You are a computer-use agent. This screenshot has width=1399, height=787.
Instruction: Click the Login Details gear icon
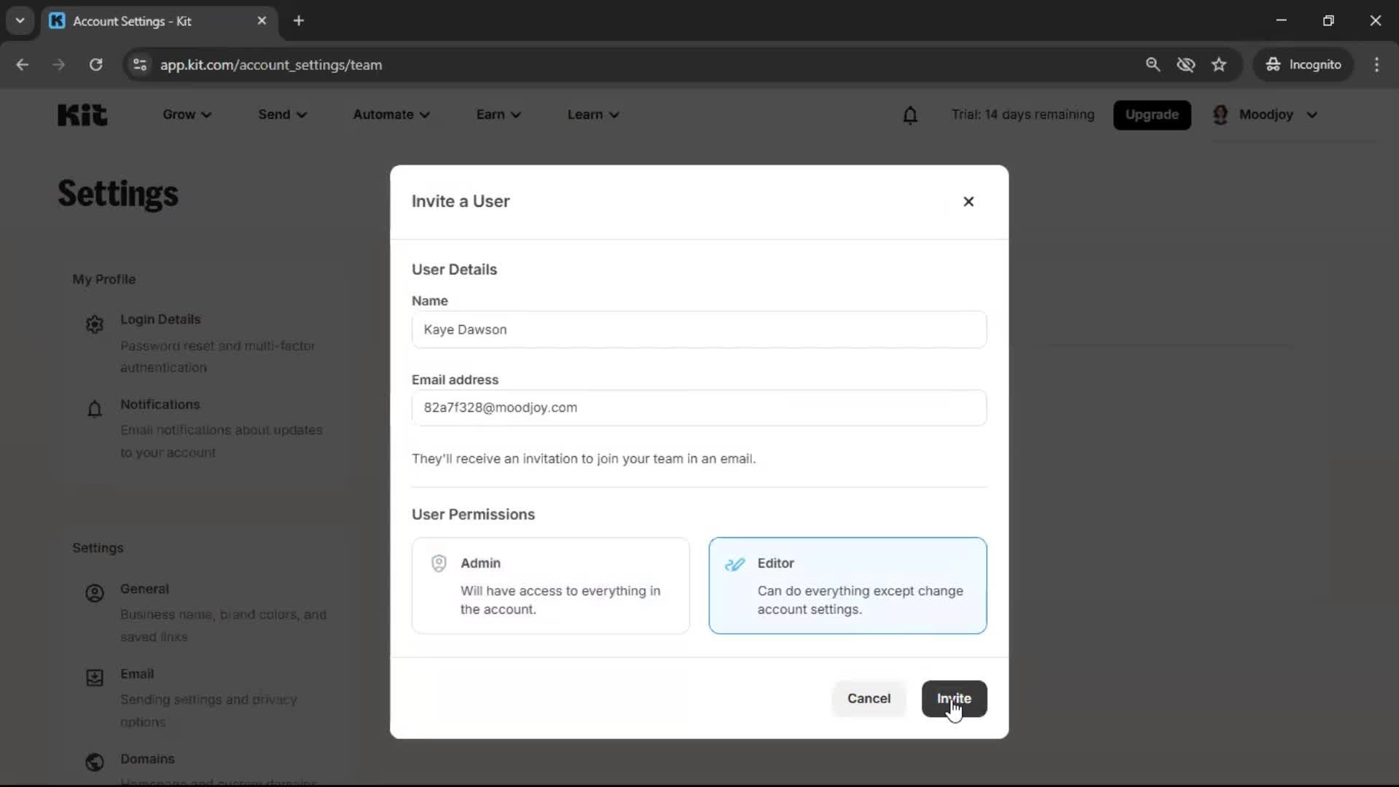pos(94,324)
